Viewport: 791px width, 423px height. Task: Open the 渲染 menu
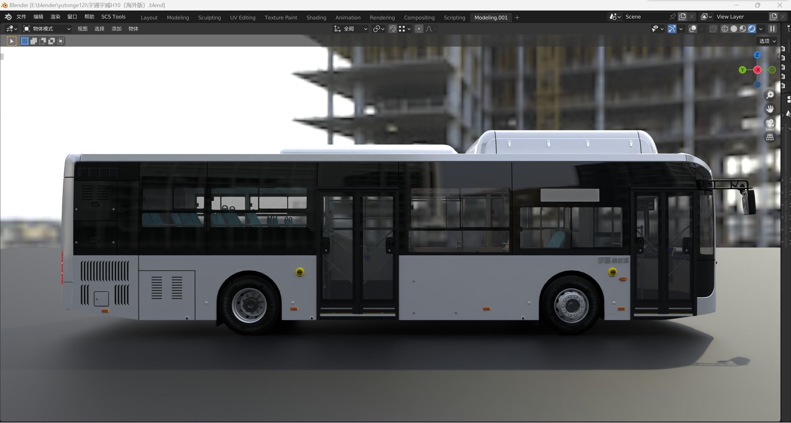click(55, 17)
